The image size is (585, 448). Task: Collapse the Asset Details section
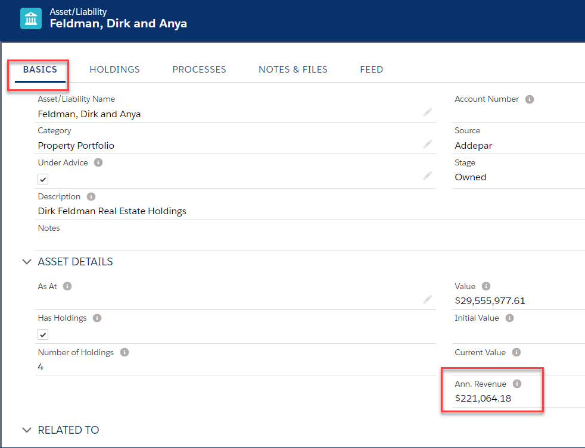click(26, 261)
